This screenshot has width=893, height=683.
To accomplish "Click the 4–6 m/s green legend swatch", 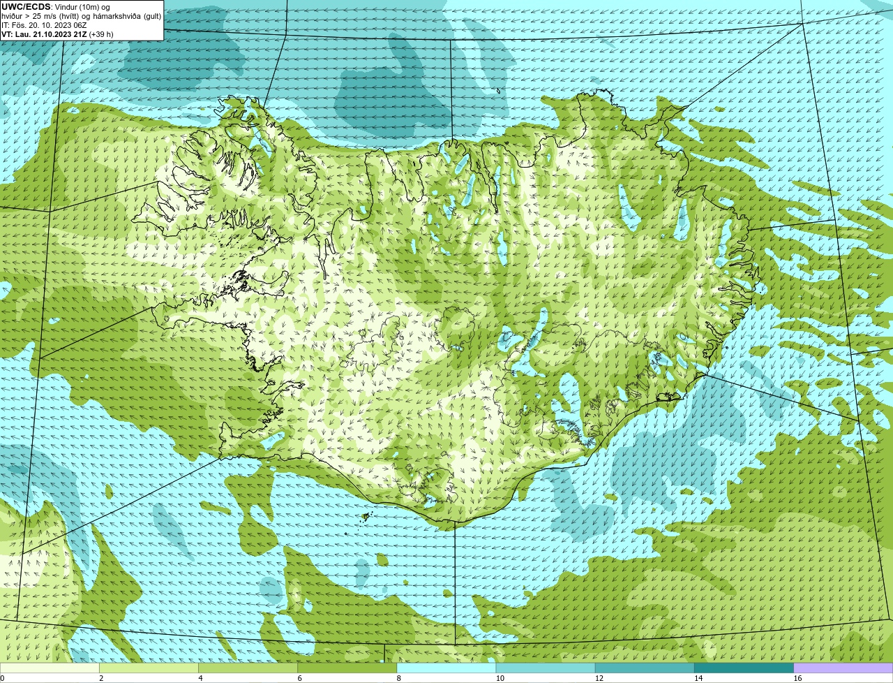I will [248, 668].
